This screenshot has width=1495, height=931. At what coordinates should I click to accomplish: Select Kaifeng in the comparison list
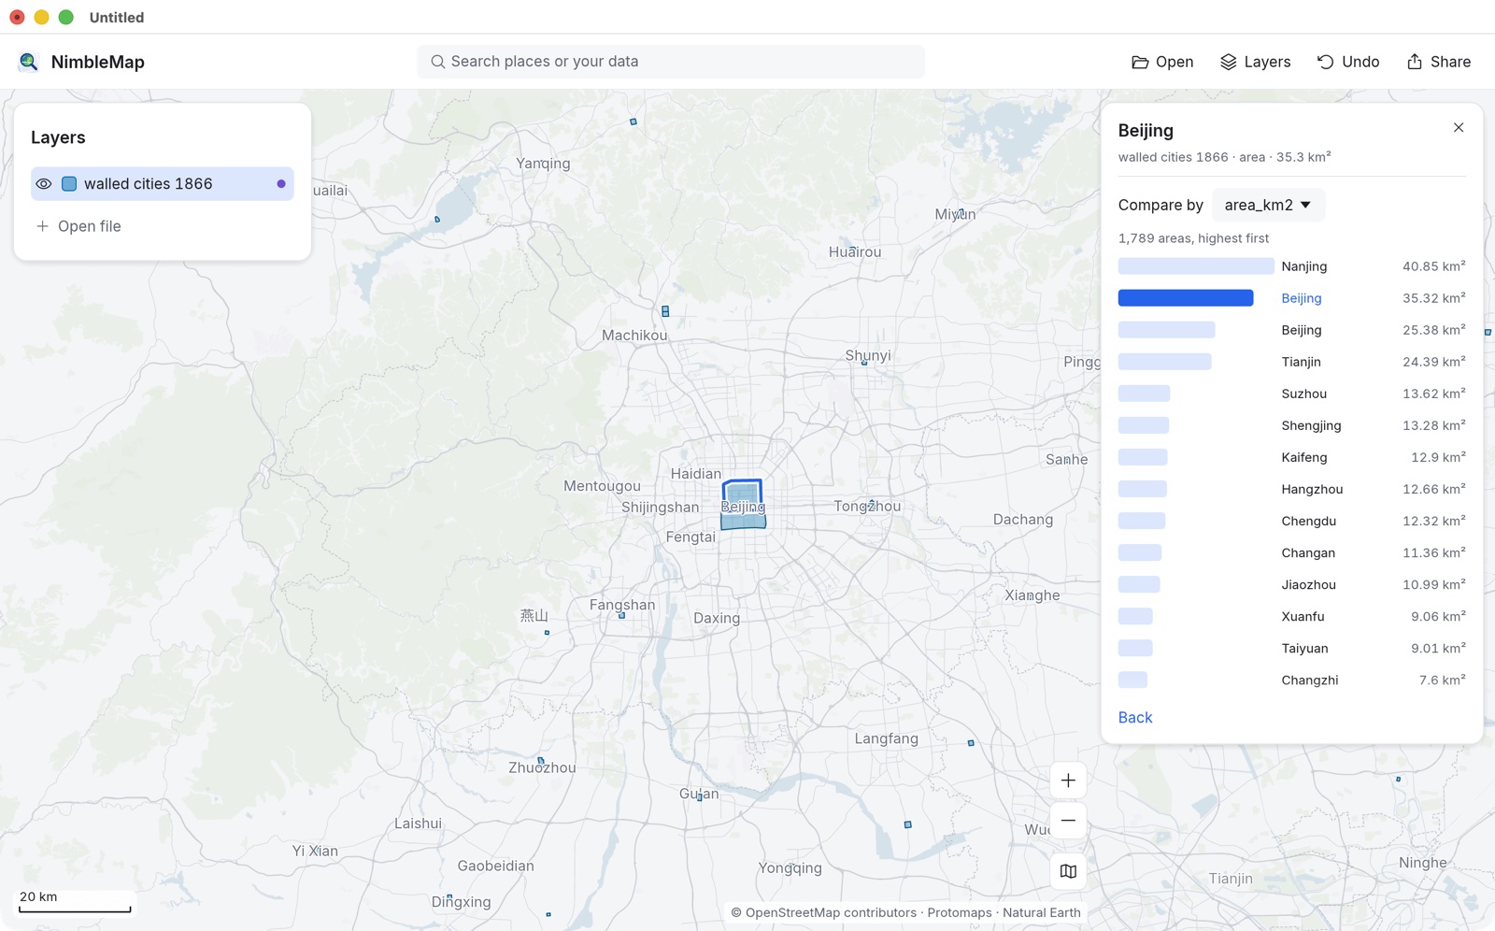click(1291, 457)
